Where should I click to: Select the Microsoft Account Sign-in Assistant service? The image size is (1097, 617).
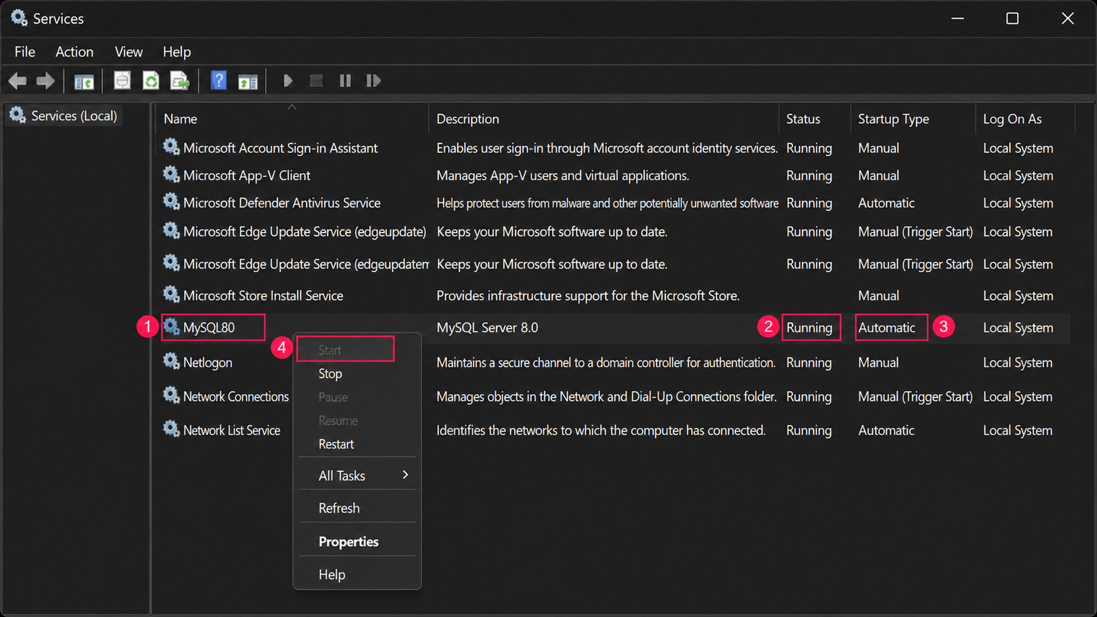coord(280,148)
